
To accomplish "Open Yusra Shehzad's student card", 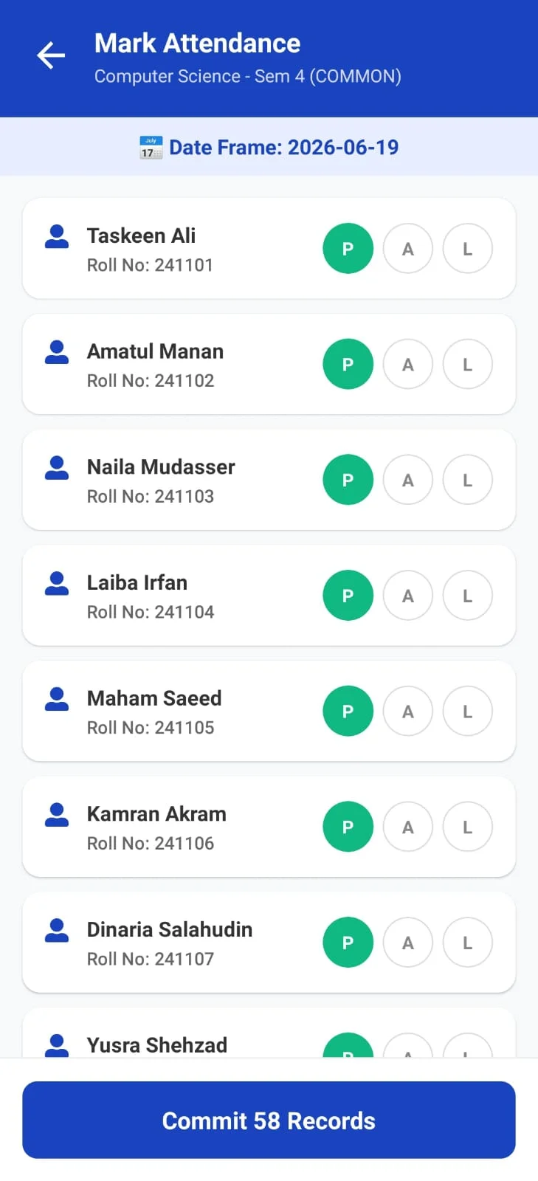I will pos(269,1033).
